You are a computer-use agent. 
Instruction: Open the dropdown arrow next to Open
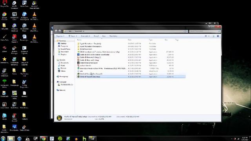(76, 36)
